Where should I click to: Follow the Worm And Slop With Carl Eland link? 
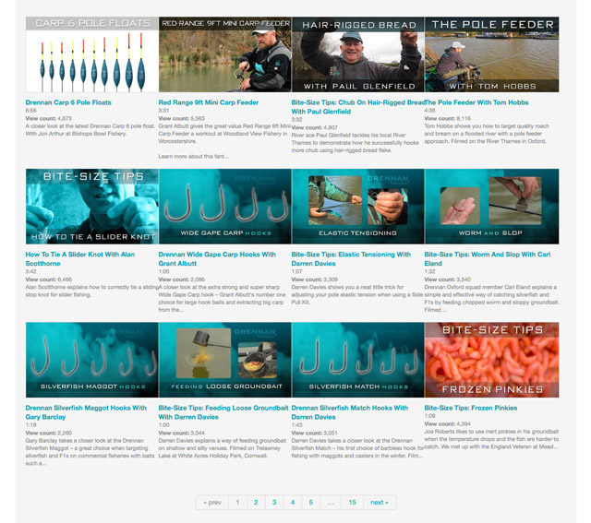488,258
